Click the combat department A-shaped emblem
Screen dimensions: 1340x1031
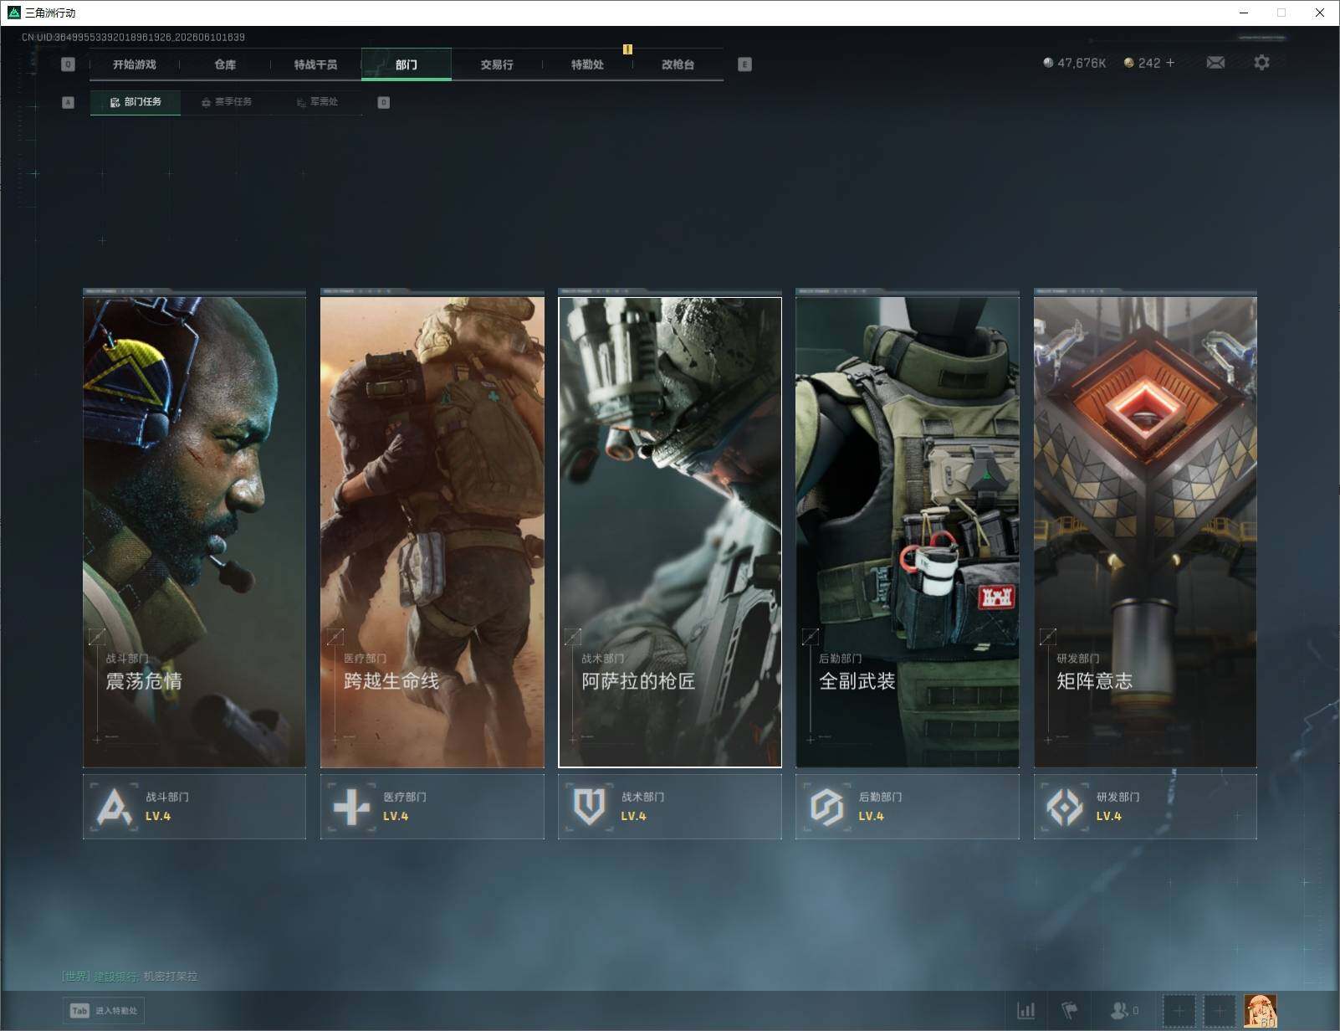pyautogui.click(x=115, y=808)
